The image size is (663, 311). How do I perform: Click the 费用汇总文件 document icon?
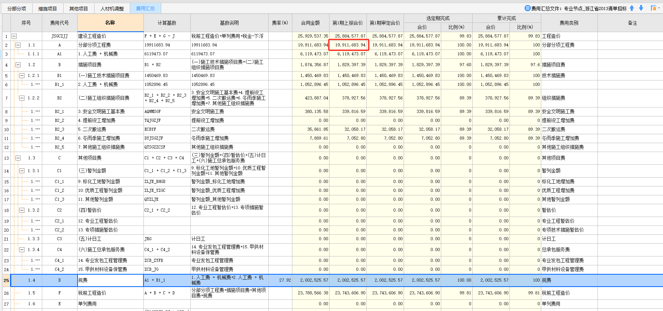[x=527, y=8]
